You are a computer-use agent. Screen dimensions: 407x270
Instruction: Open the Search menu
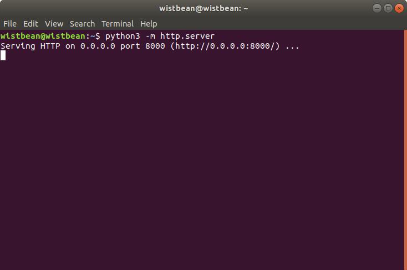coord(82,24)
